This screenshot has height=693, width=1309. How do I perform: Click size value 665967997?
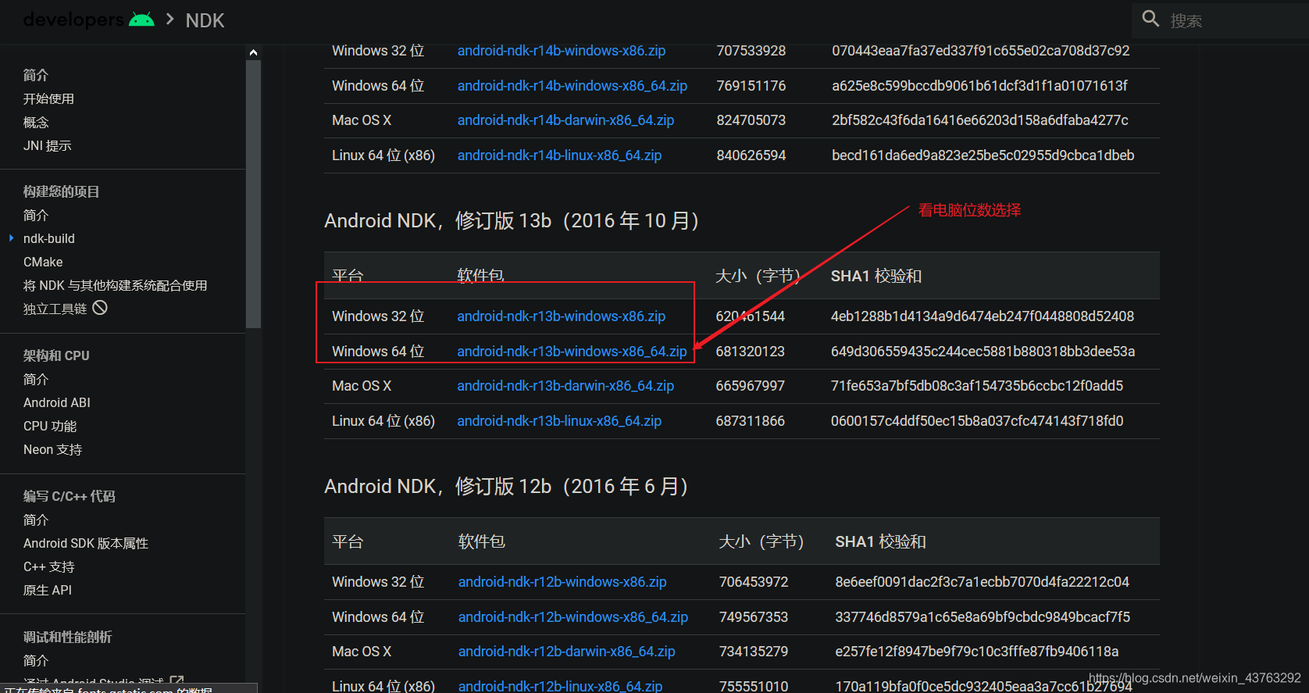click(750, 386)
